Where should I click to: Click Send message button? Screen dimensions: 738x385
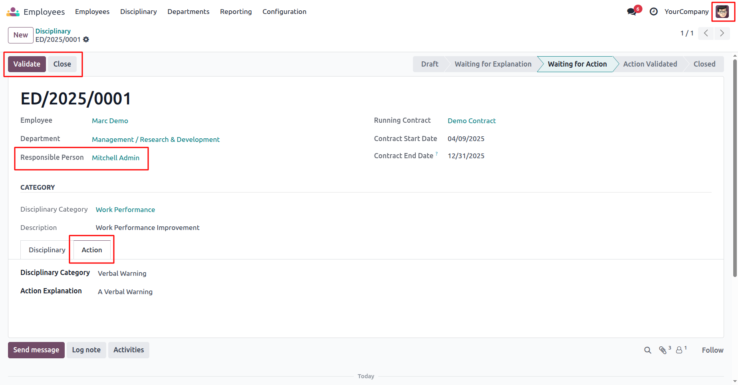tap(36, 350)
